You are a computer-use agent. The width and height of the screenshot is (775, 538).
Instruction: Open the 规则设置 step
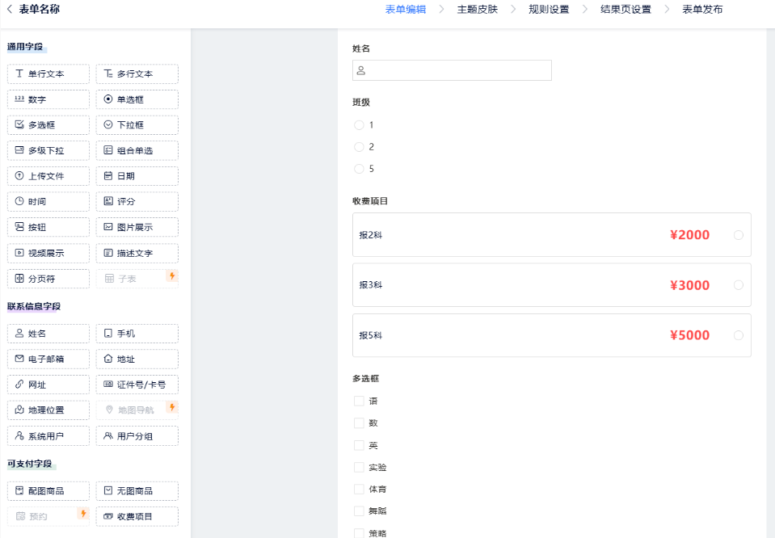point(548,10)
